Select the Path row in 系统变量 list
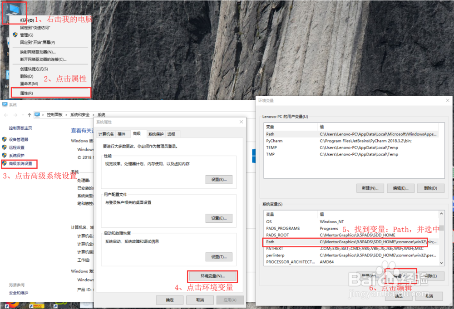The image size is (454, 309). pyautogui.click(x=318, y=242)
